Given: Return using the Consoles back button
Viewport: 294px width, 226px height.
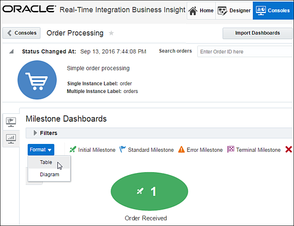Looking at the screenshot, I should tap(22, 33).
